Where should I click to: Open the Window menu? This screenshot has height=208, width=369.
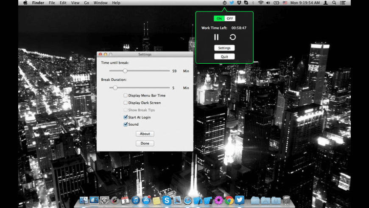point(101,3)
